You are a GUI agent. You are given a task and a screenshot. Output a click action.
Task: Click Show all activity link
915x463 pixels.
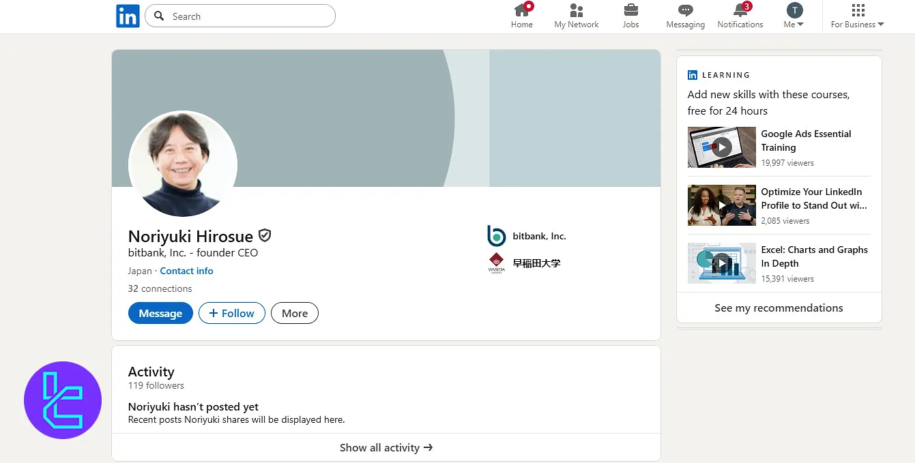pyautogui.click(x=386, y=448)
